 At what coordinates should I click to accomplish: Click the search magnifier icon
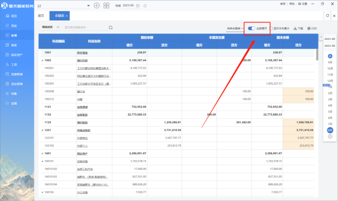[x=111, y=28]
